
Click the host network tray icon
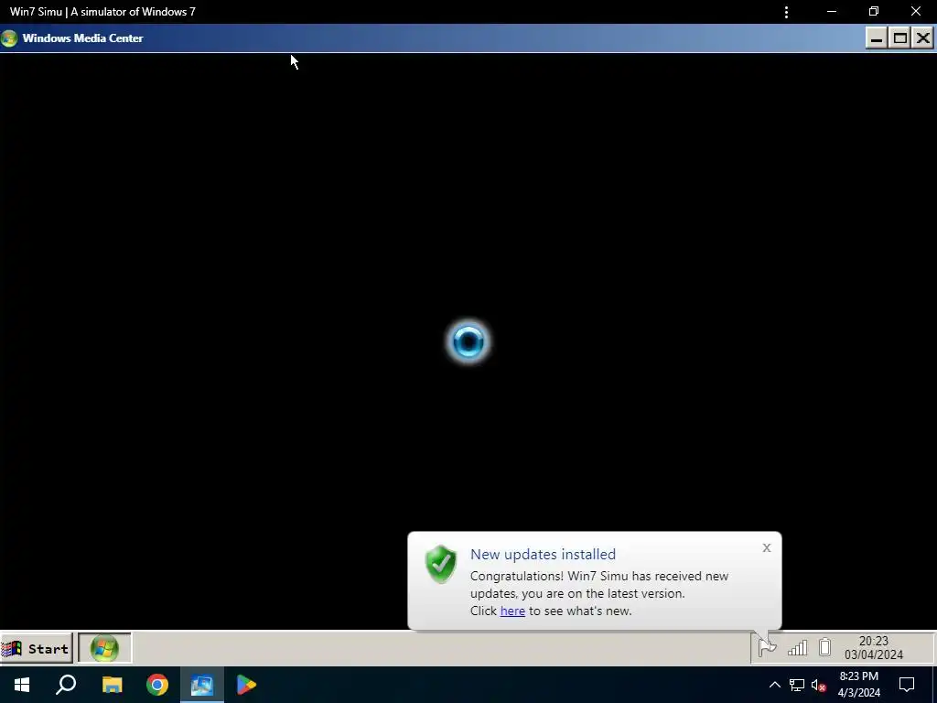point(797,685)
